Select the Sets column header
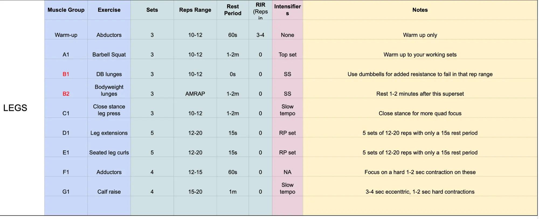 152,10
